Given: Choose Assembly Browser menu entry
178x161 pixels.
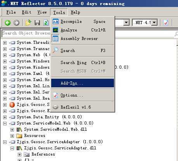Looking at the screenshot, I should click(x=83, y=38).
